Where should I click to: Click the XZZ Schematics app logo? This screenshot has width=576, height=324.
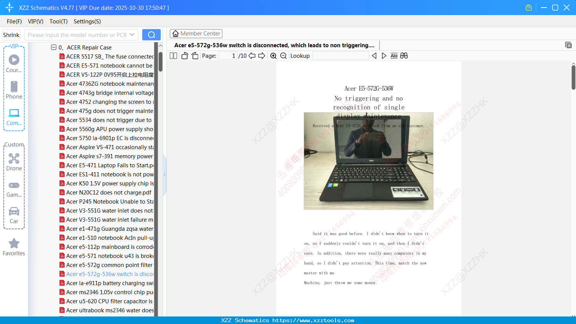click(x=9, y=8)
